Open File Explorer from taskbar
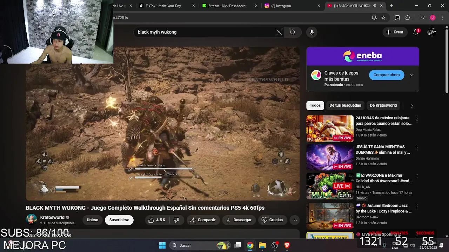 [x=262, y=245]
